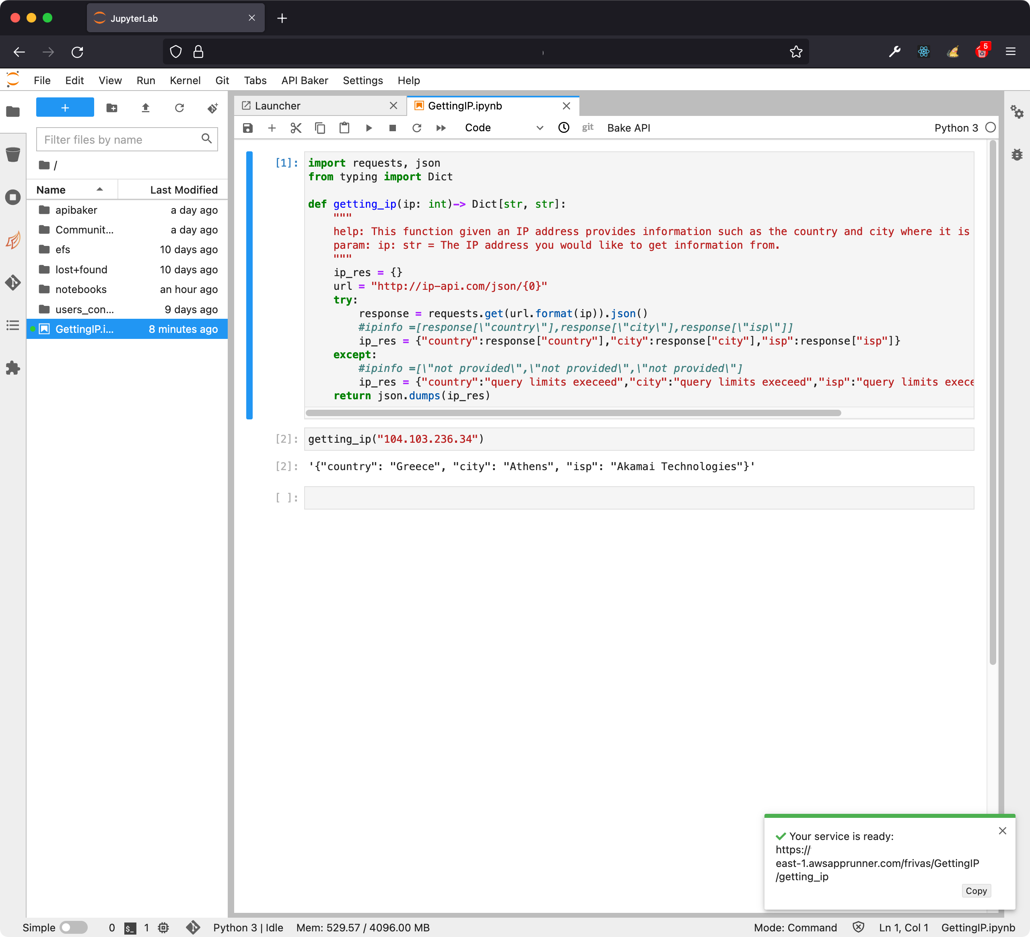1030x937 pixels.
Task: Run the selected cell
Action: click(369, 128)
